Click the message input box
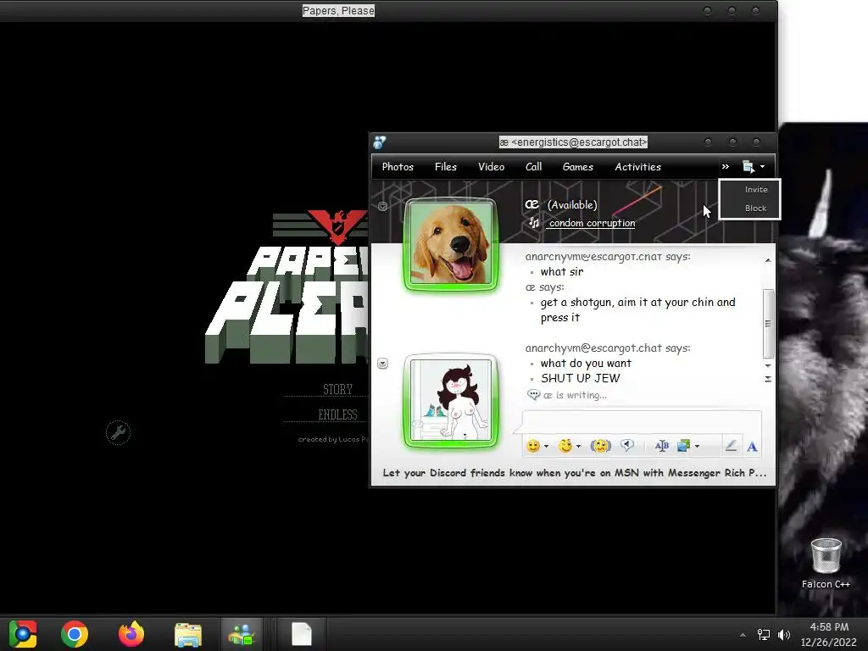Viewport: 868px width, 651px height. pyautogui.click(x=642, y=422)
